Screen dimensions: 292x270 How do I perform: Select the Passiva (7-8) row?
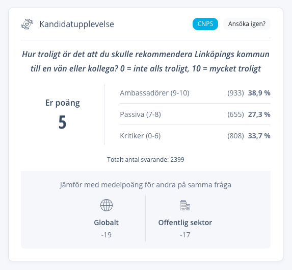(x=195, y=114)
